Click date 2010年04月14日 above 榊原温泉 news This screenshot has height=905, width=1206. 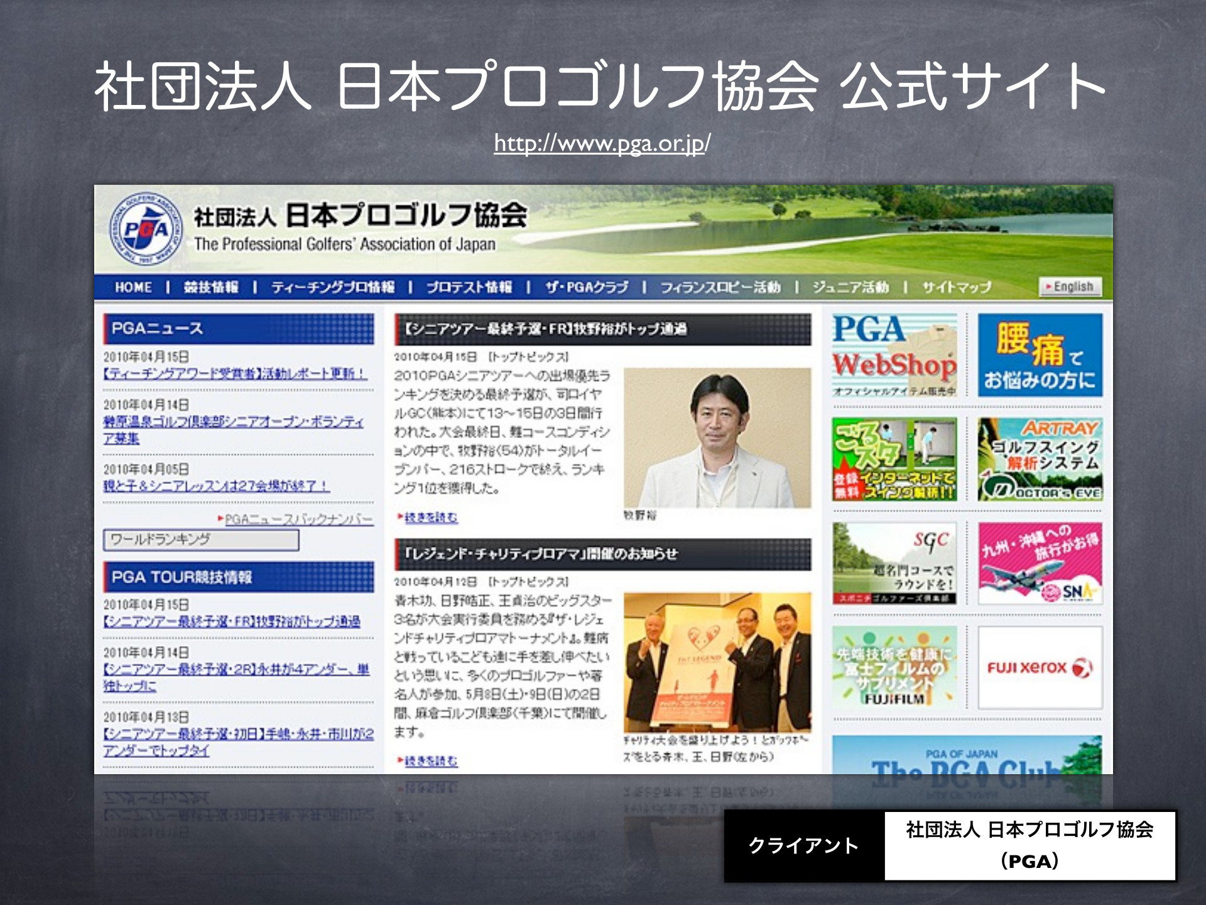pos(146,405)
